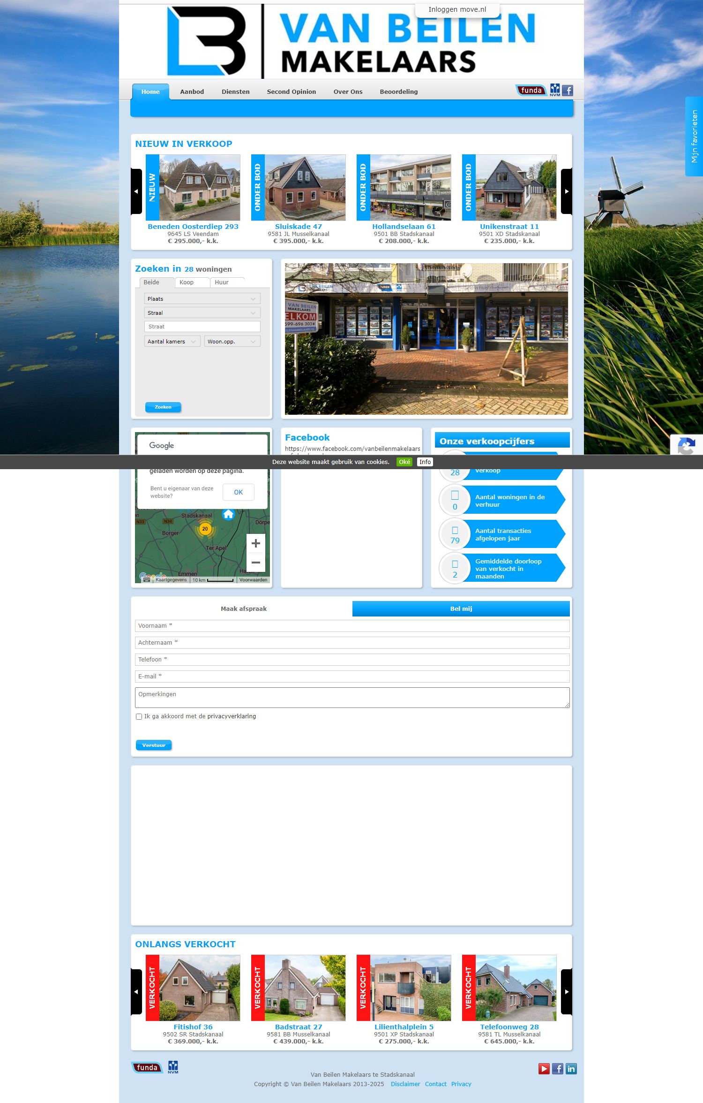
Task: Click the cookie Info button
Action: click(425, 462)
